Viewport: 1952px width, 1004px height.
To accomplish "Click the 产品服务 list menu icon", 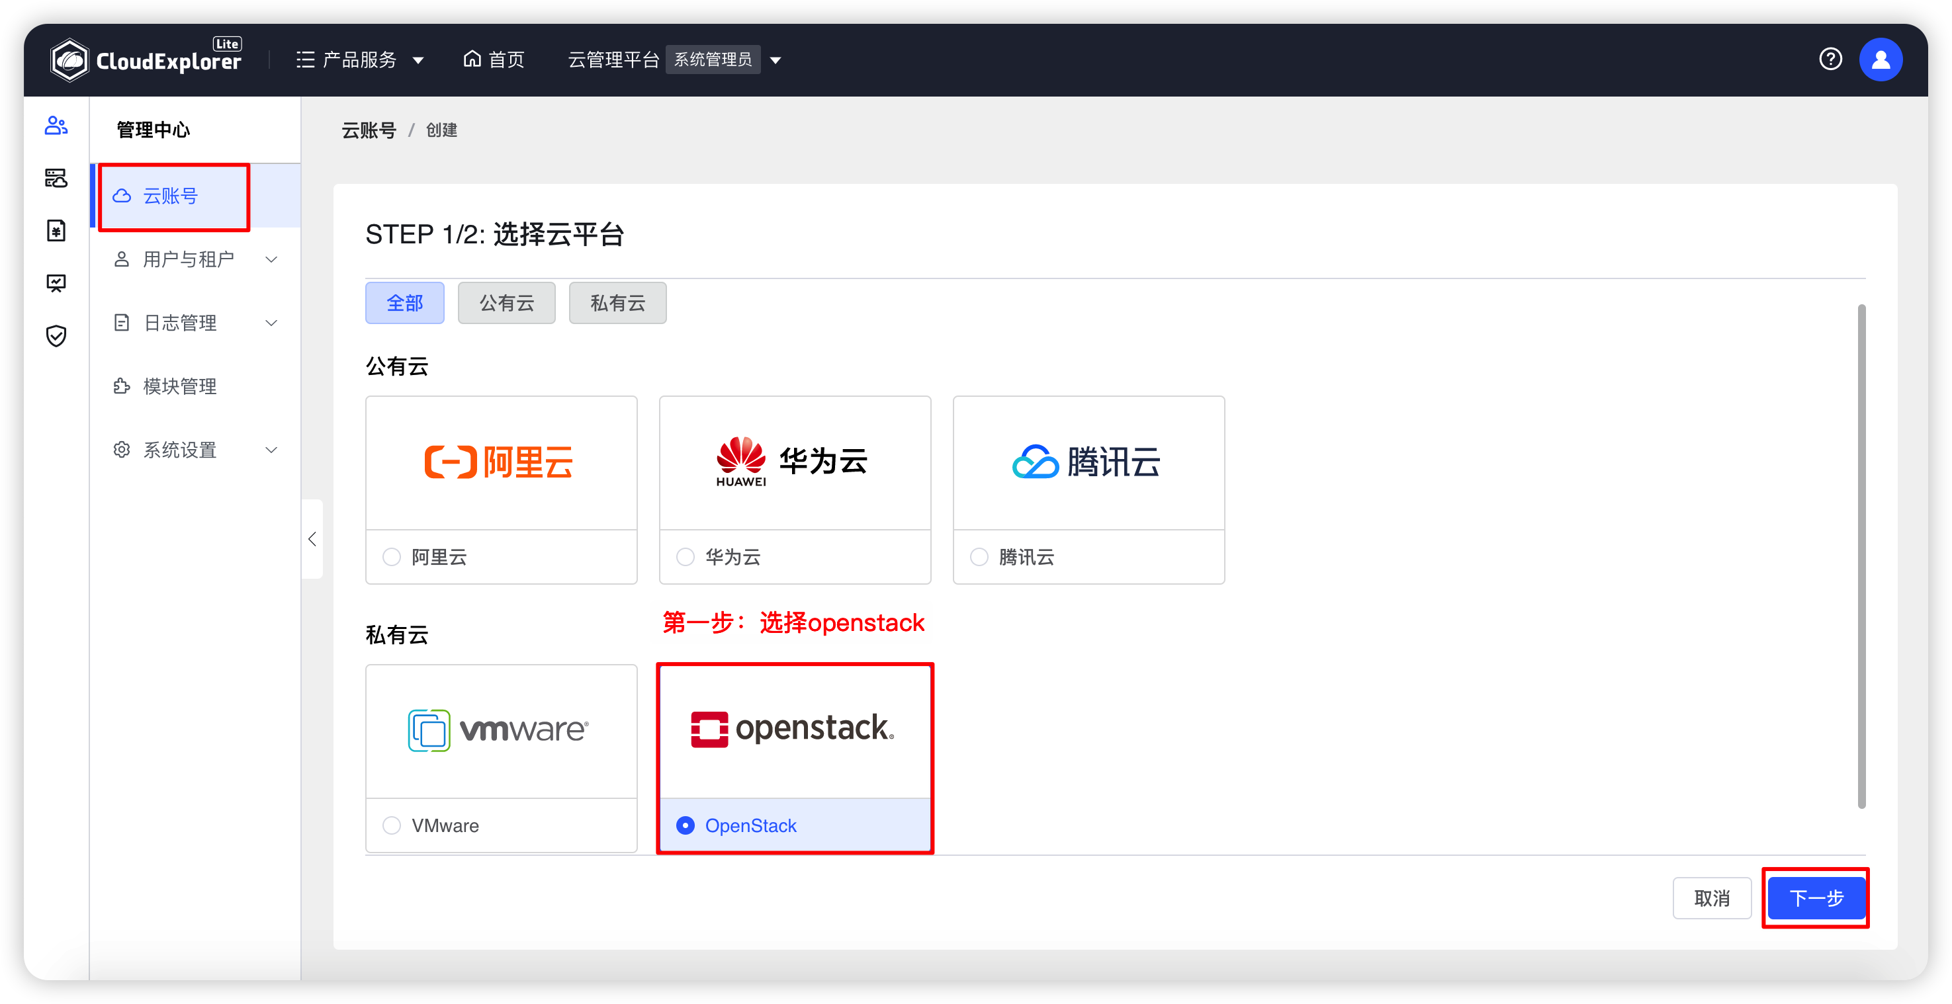I will [306, 59].
